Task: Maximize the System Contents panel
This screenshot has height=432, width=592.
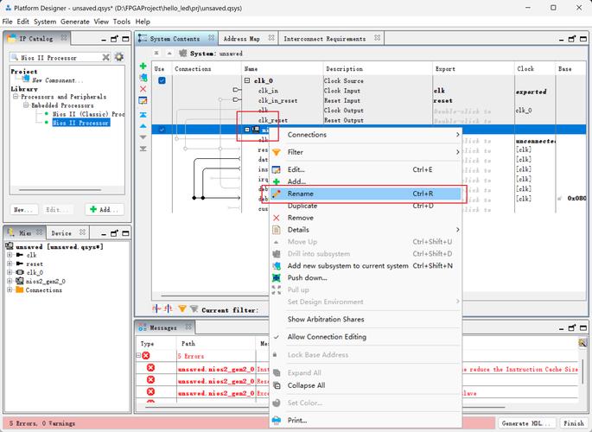Action: [583, 39]
